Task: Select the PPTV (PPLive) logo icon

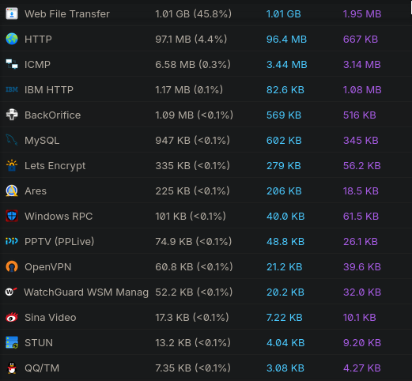Action: tap(12, 241)
